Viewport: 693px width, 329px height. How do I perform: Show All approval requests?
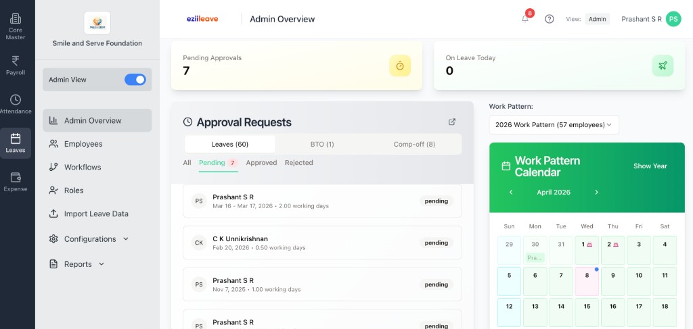tap(187, 163)
